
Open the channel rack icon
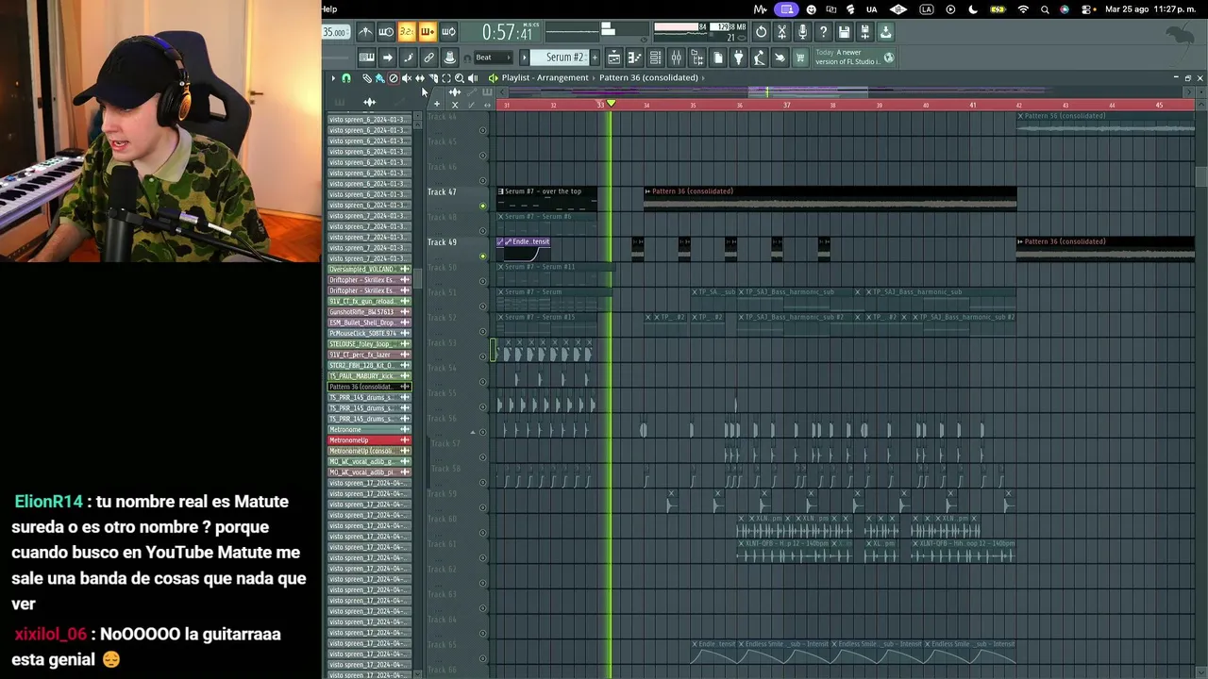click(655, 58)
